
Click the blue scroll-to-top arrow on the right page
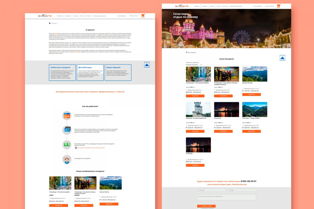[x=282, y=58]
